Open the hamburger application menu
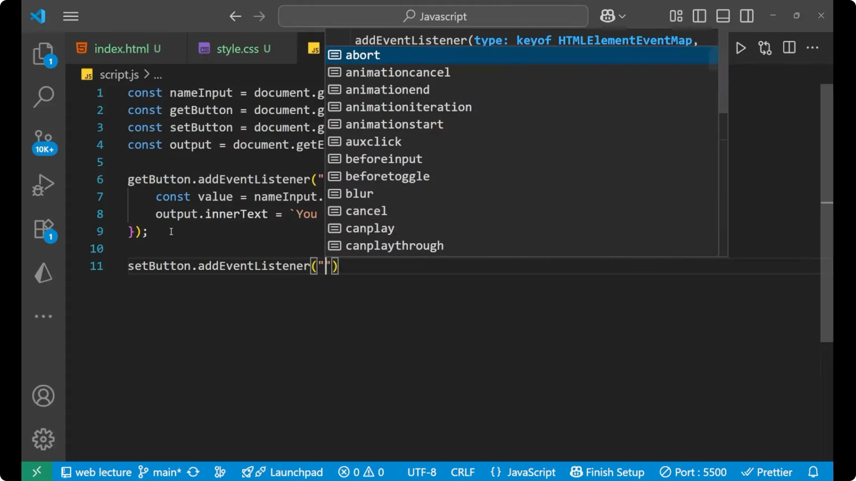The width and height of the screenshot is (856, 481). 70,16
